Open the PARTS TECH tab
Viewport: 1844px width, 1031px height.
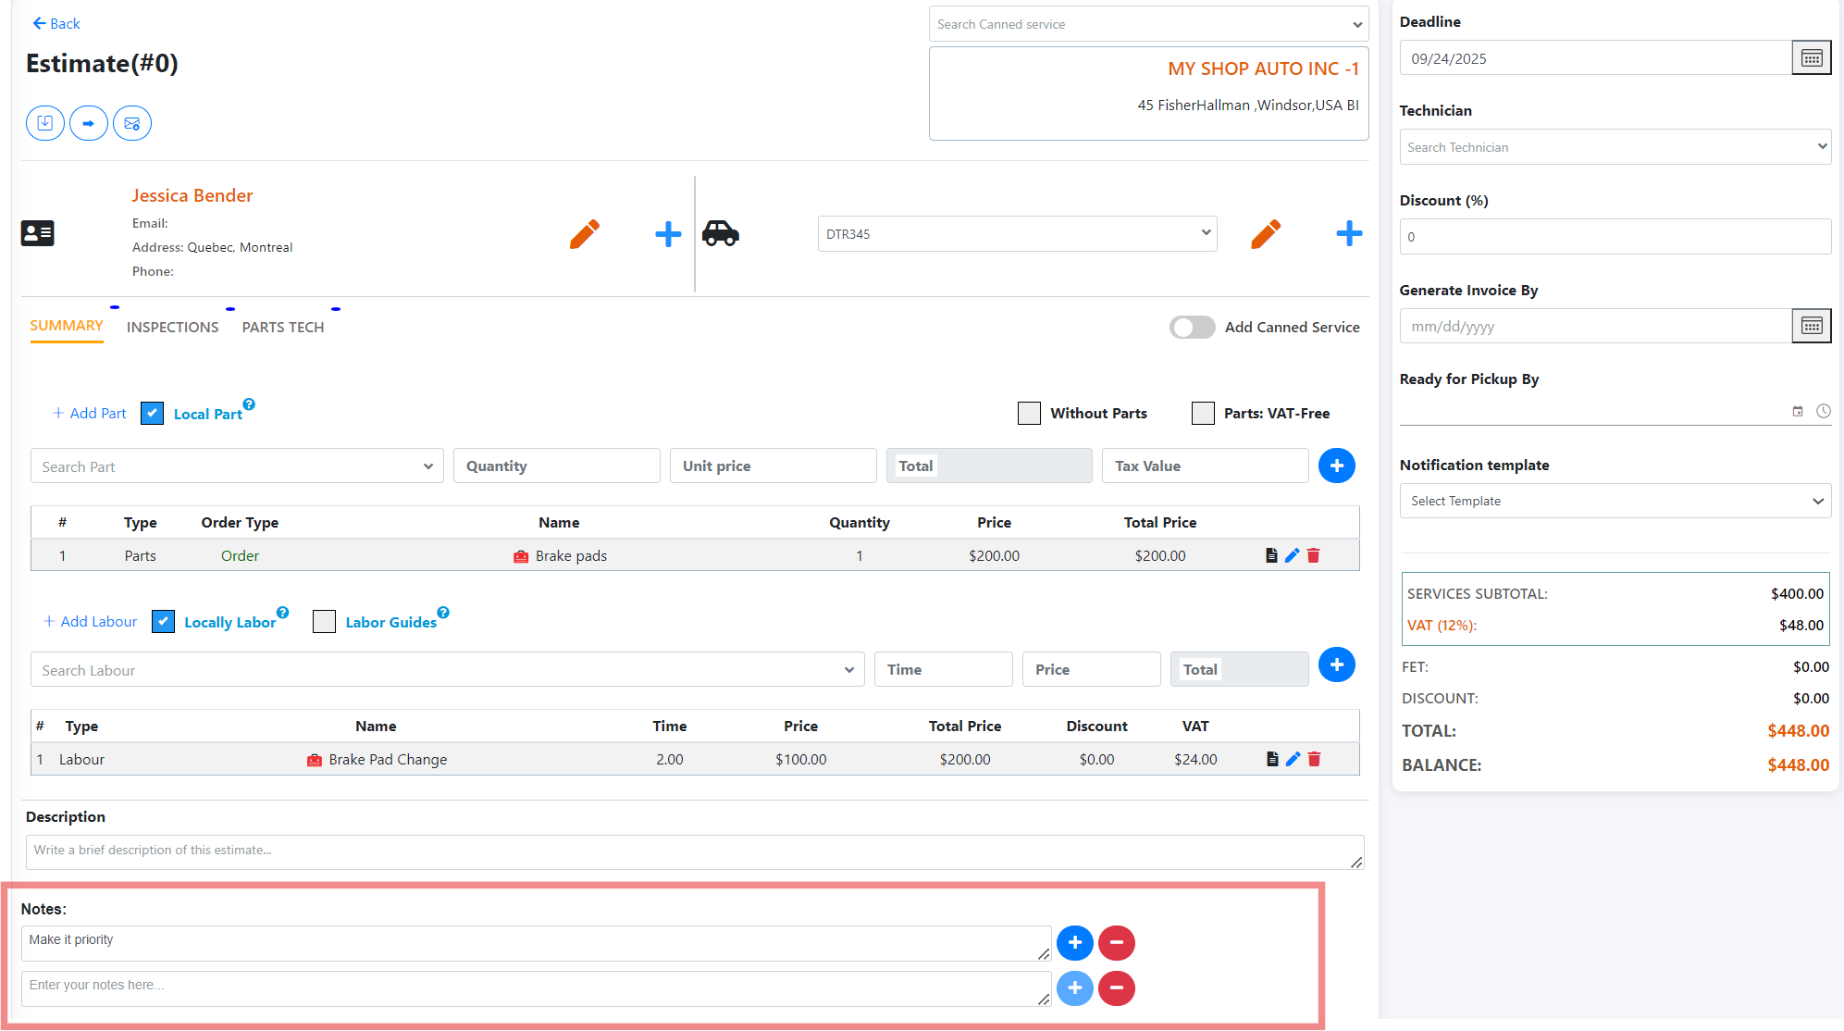(282, 327)
